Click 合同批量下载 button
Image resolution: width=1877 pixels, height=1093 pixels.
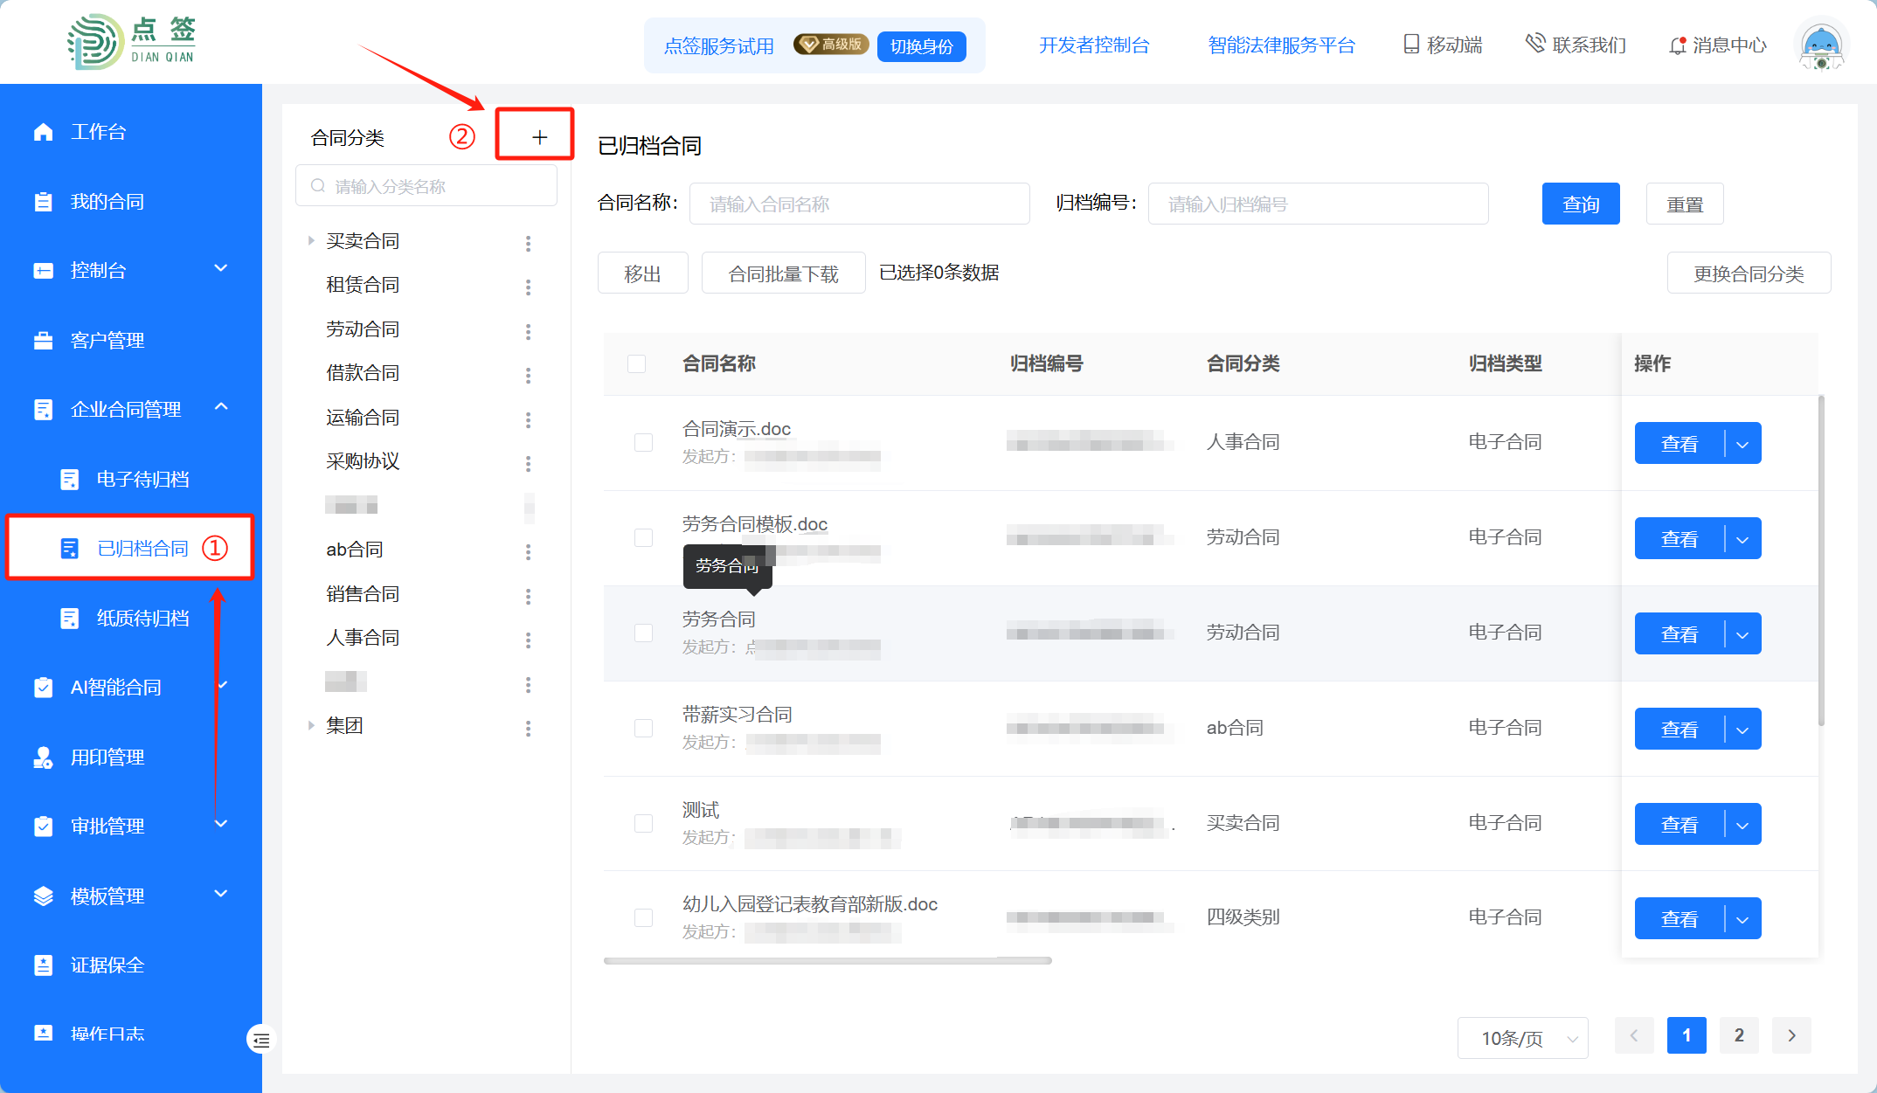point(783,273)
